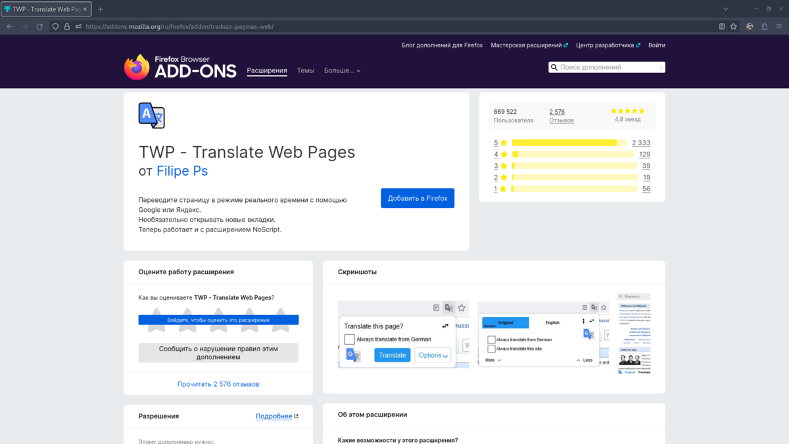Image resolution: width=789 pixels, height=444 pixels.
Task: Go back using the browser back arrow
Action: pyautogui.click(x=10, y=26)
